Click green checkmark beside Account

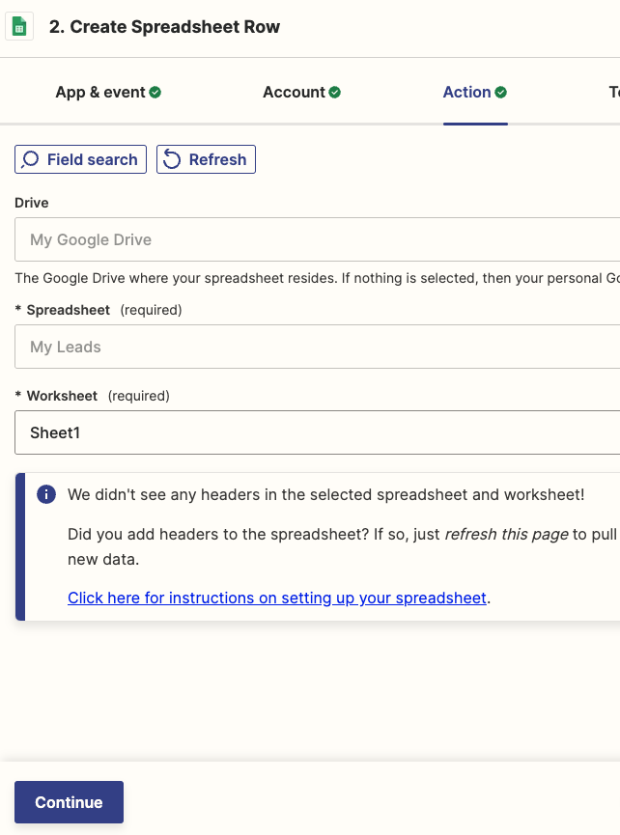[334, 92]
